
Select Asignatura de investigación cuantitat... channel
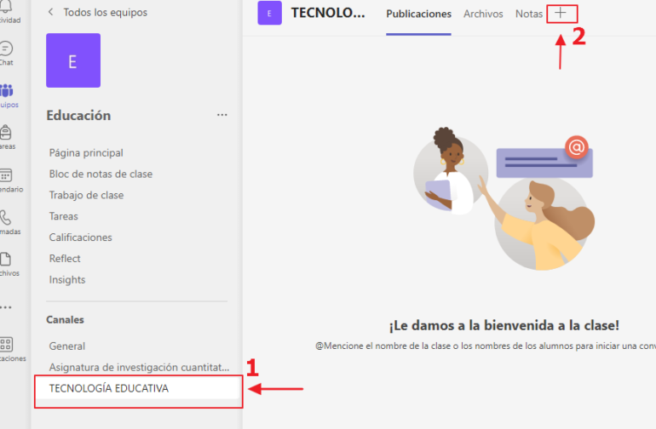140,368
